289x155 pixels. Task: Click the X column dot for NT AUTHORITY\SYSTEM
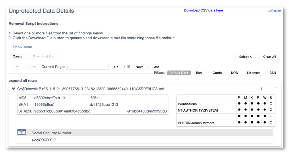pos(252,110)
